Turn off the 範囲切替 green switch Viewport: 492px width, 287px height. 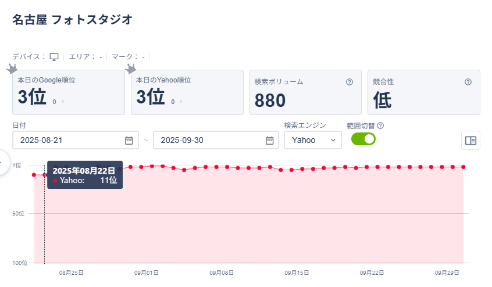pyautogui.click(x=363, y=139)
